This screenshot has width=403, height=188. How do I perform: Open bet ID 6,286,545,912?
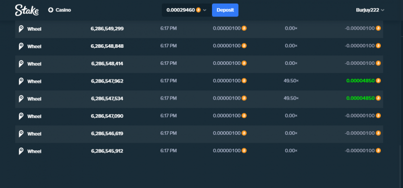(x=107, y=151)
